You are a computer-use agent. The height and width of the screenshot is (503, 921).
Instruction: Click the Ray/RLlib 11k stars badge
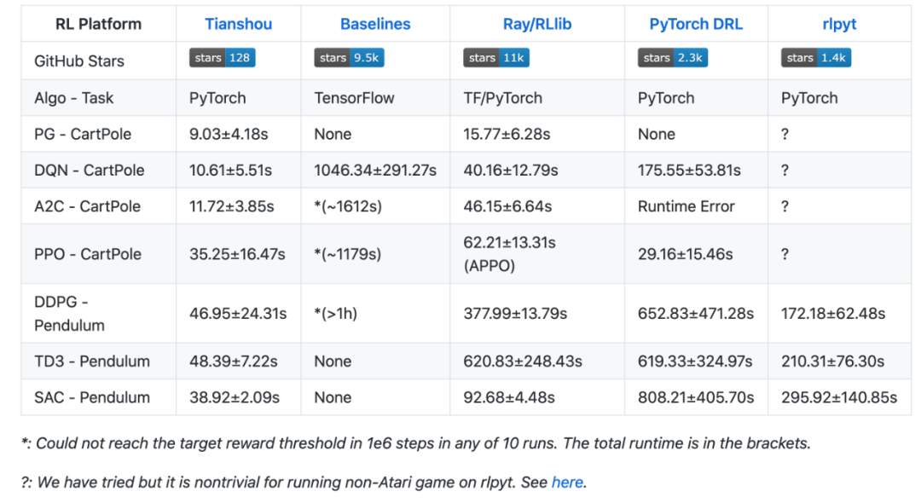[497, 58]
